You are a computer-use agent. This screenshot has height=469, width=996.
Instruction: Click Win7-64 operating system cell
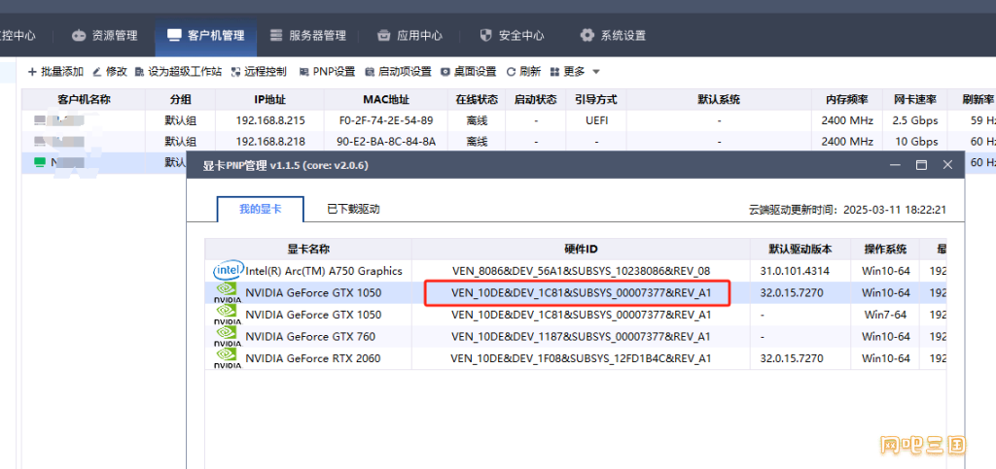point(885,315)
